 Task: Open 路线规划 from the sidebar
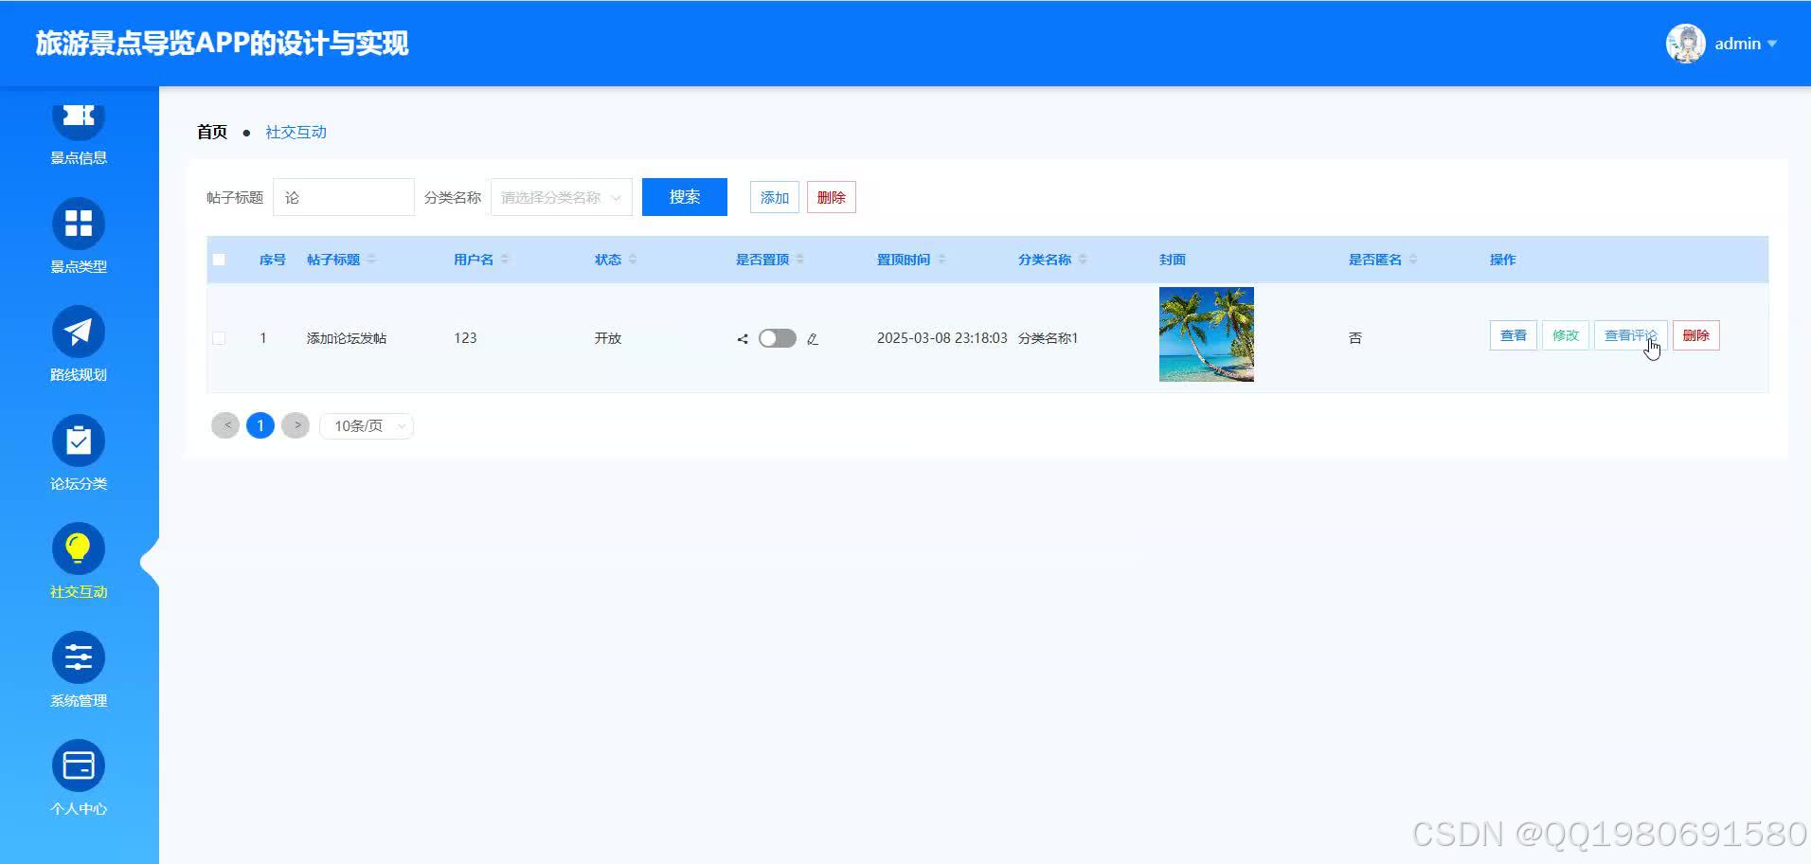[79, 332]
